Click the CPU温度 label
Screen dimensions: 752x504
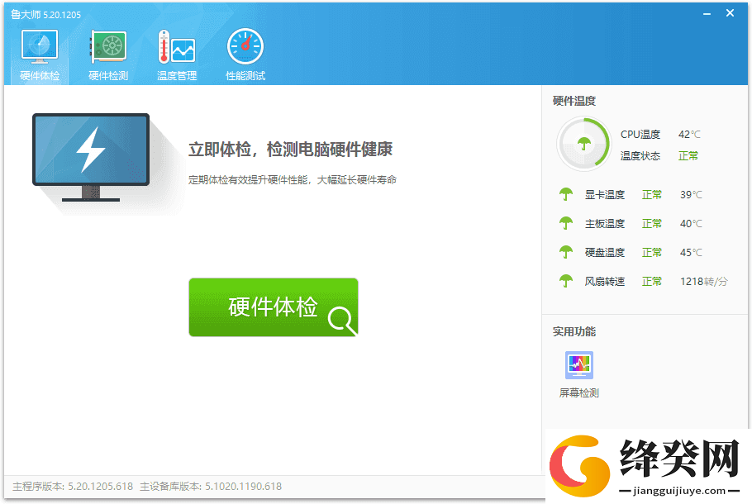(x=640, y=135)
